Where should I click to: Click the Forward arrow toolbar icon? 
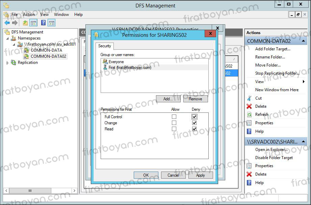[15, 23]
